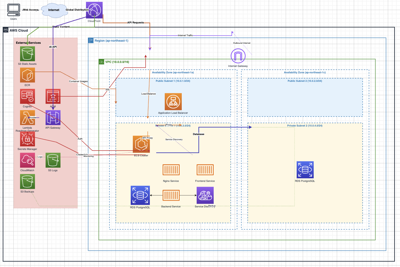Select the S3 Static Assets bucket icon
The height and width of the screenshot is (267, 400).
[28, 54]
